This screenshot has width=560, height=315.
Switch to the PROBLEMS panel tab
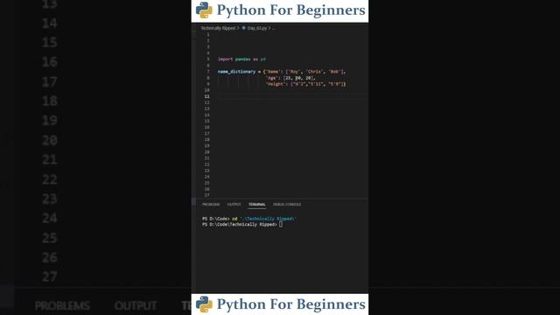(211, 205)
